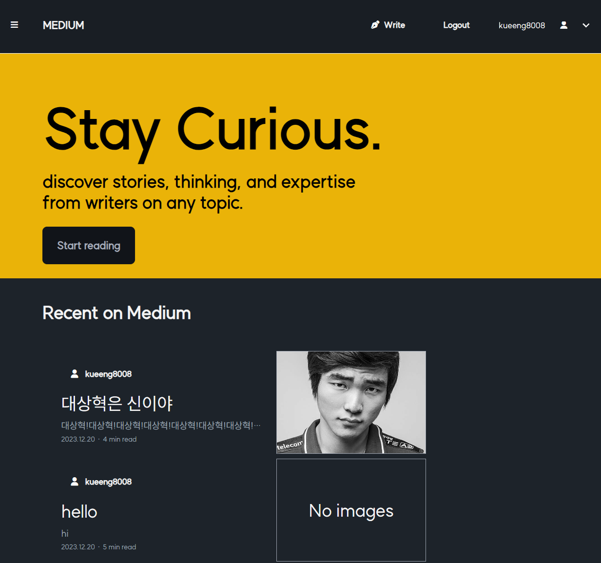This screenshot has width=601, height=563.
Task: Click the 5 min read label
Action: (x=119, y=547)
